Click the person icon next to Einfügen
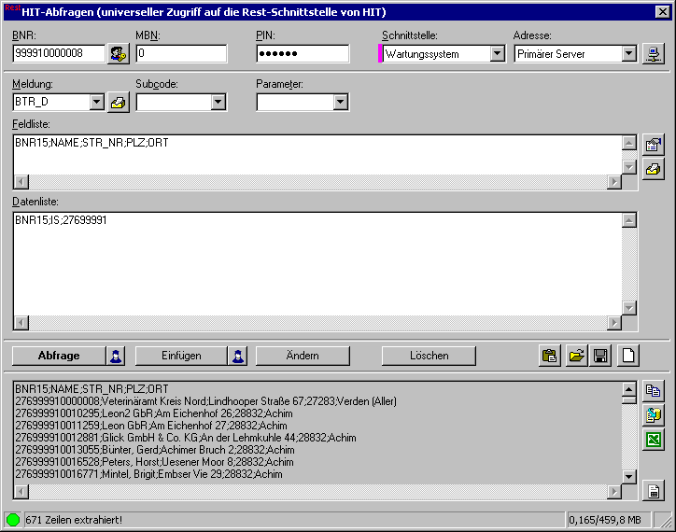676x532 pixels. coord(238,357)
